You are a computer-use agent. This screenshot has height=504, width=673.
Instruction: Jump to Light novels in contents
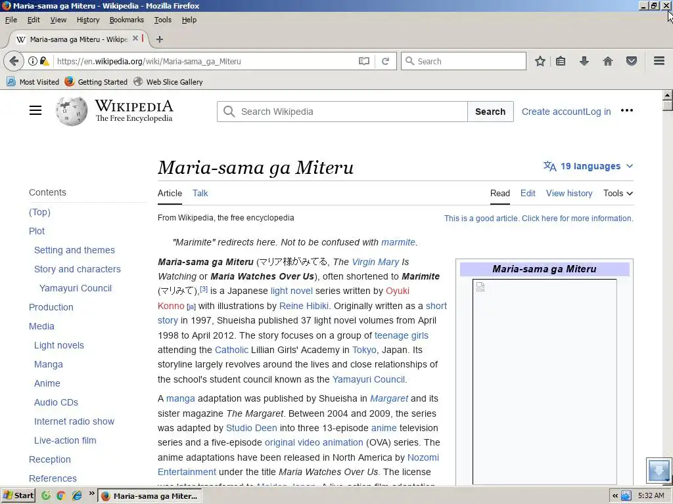coord(58,345)
